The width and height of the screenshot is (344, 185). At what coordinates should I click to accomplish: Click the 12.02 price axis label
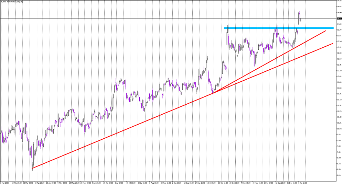click(x=339, y=76)
